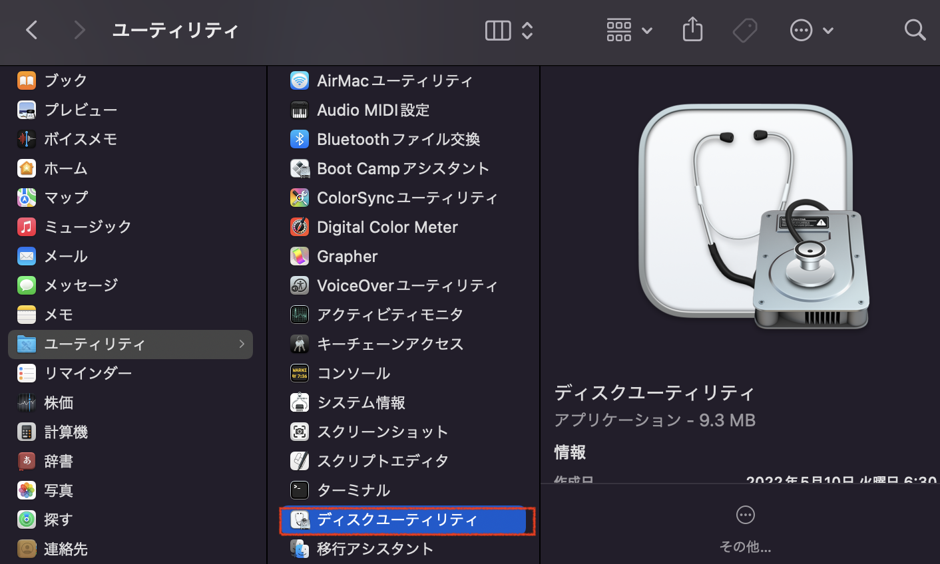Open the group-by grid icon
This screenshot has height=564, width=940.
pos(619,30)
